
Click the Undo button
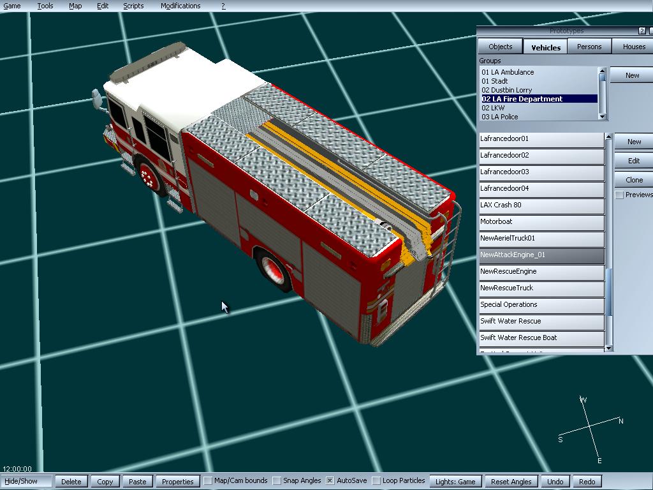coord(555,481)
